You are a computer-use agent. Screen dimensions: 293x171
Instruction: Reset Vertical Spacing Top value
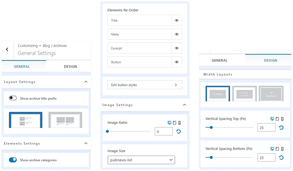[281, 128]
